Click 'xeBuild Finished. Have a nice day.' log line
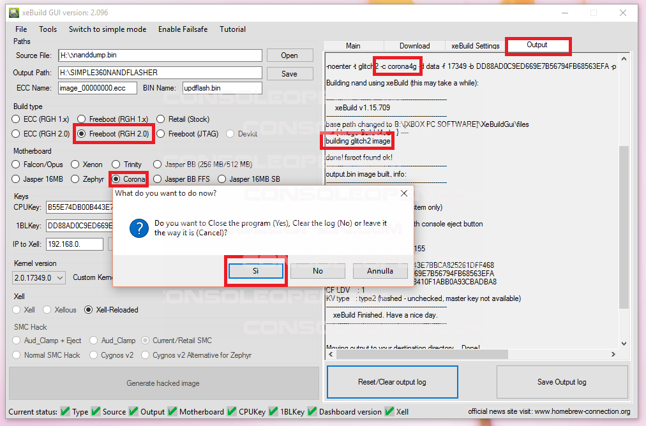The width and height of the screenshot is (646, 426). [385, 315]
